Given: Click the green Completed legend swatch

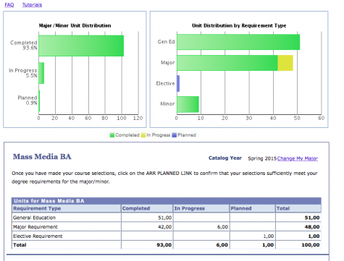Looking at the screenshot, I should 112,135.
